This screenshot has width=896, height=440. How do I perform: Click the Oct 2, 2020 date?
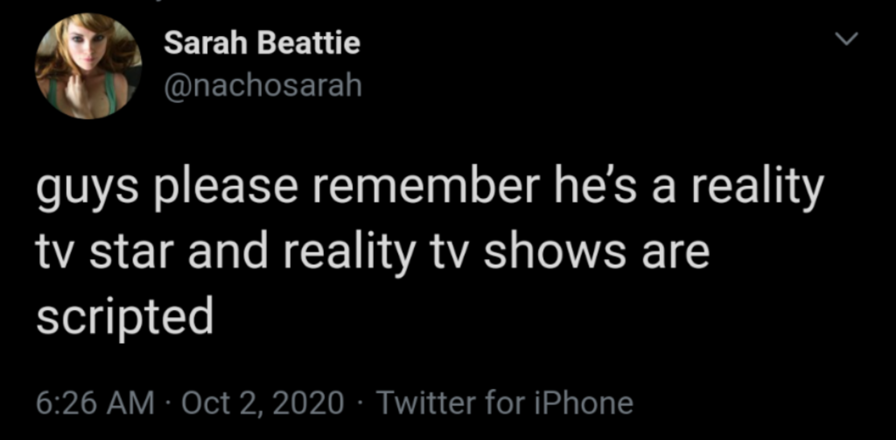262,403
